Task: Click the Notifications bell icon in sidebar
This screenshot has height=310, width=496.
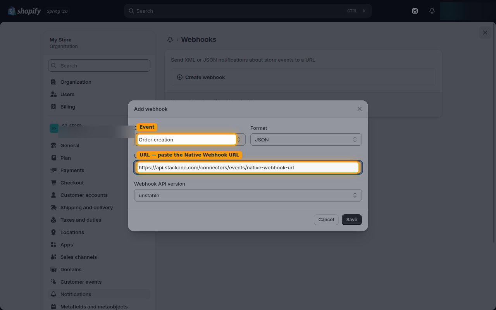Action: pos(53,294)
